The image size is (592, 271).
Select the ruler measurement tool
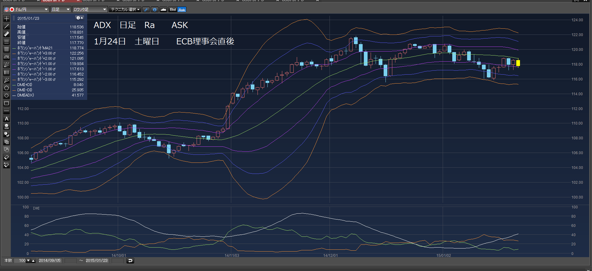[x=6, y=34]
